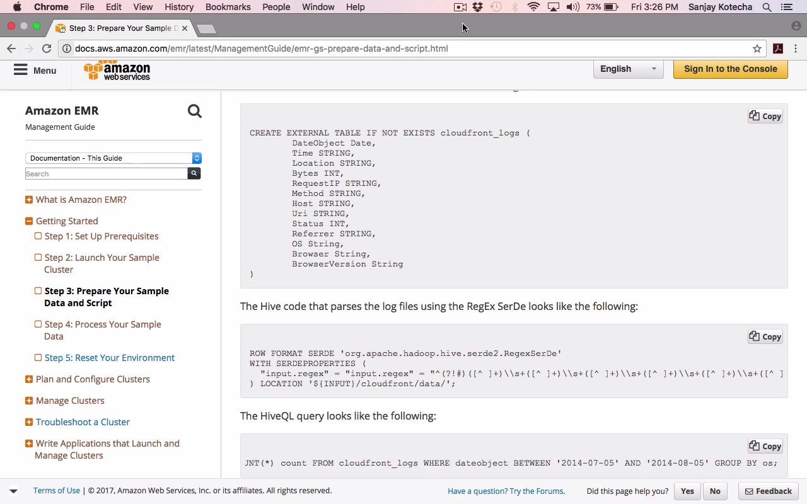807x504 pixels.
Task: Click the battery status icon
Action: 611,7
